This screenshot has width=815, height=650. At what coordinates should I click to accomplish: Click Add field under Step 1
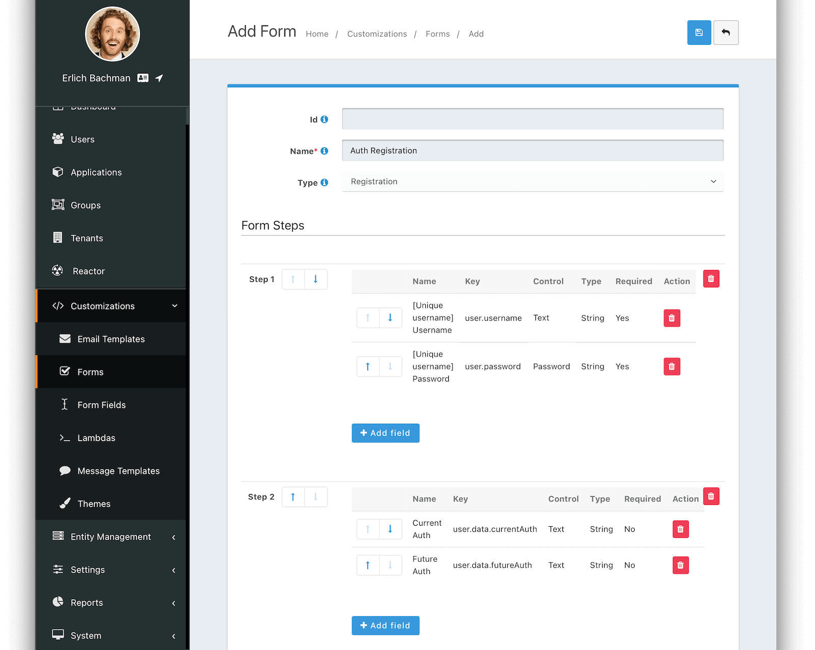pyautogui.click(x=385, y=432)
